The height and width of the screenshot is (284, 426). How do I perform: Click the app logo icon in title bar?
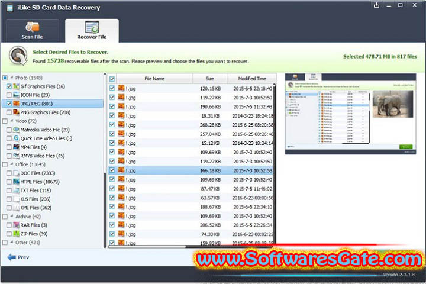[x=10, y=8]
